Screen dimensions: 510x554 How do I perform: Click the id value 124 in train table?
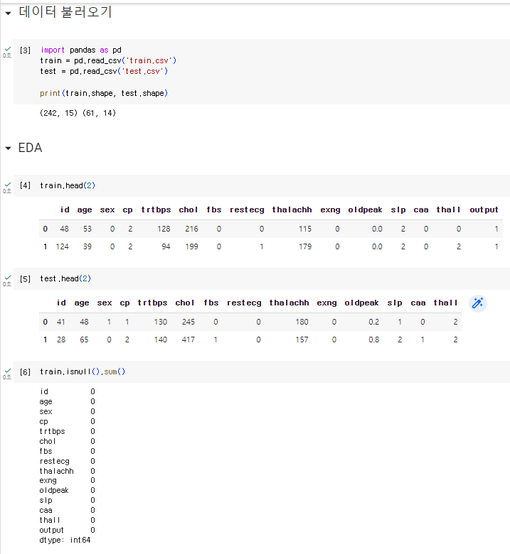[x=63, y=246]
